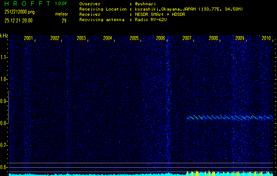The height and width of the screenshot is (176, 277).
Task: Click the 2007 time marker
Action: coord(187,38)
